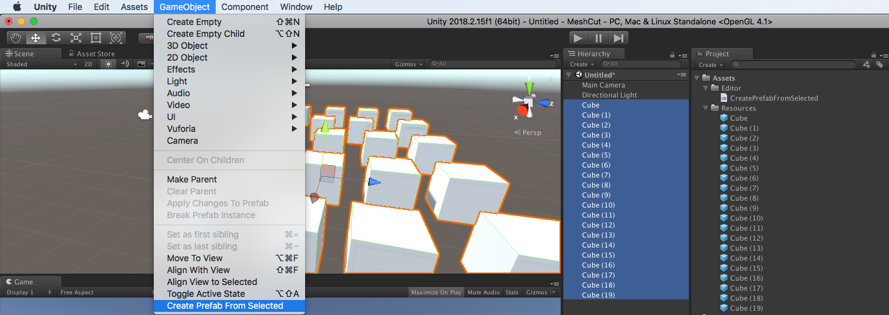The width and height of the screenshot is (889, 315).
Task: Collapse the Resources folder
Action: point(706,108)
